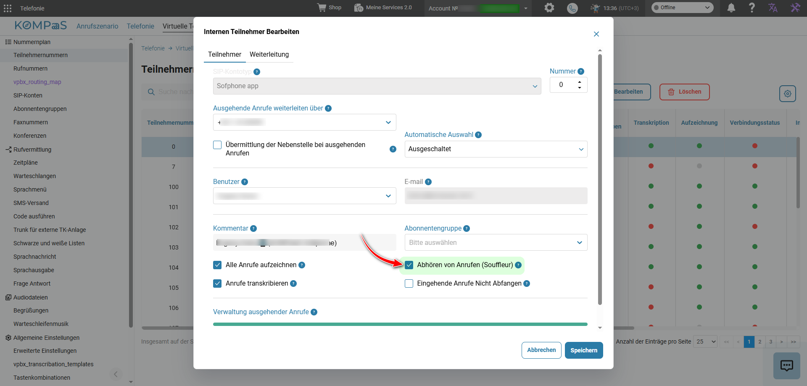
Task: Uncheck Alle Anrufe aufzeichnen
Action: [x=217, y=265]
